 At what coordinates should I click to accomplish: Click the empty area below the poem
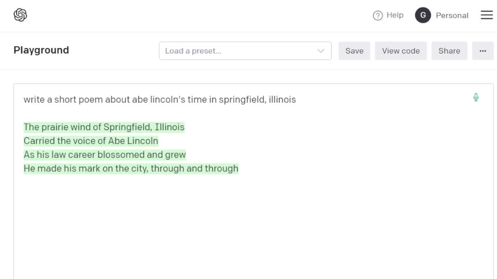pyautogui.click(x=253, y=225)
